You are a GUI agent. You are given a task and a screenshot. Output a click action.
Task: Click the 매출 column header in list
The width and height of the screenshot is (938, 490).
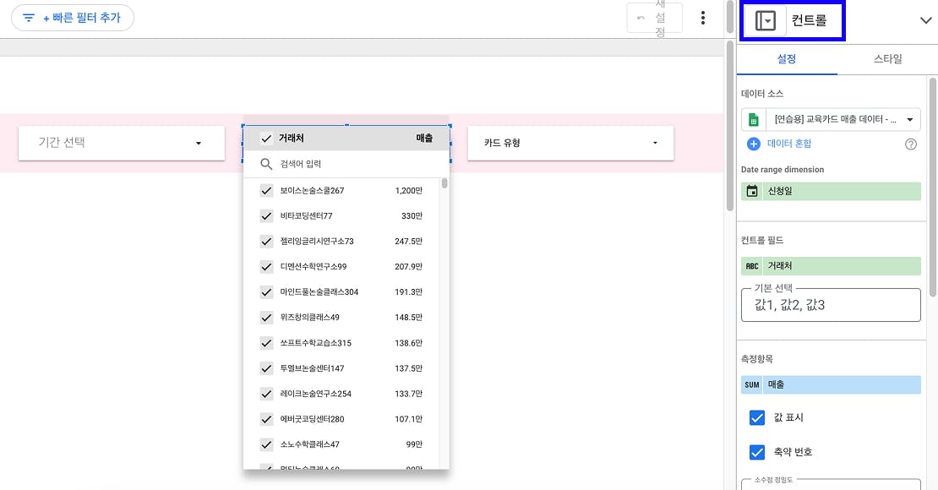424,139
